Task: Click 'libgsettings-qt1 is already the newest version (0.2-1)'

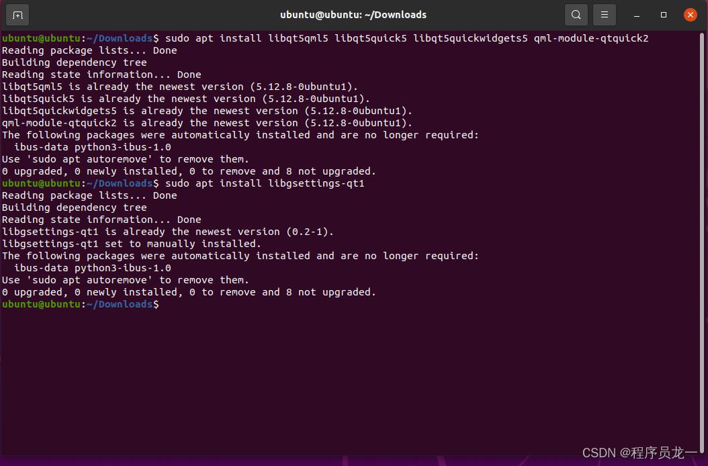Action: (167, 232)
